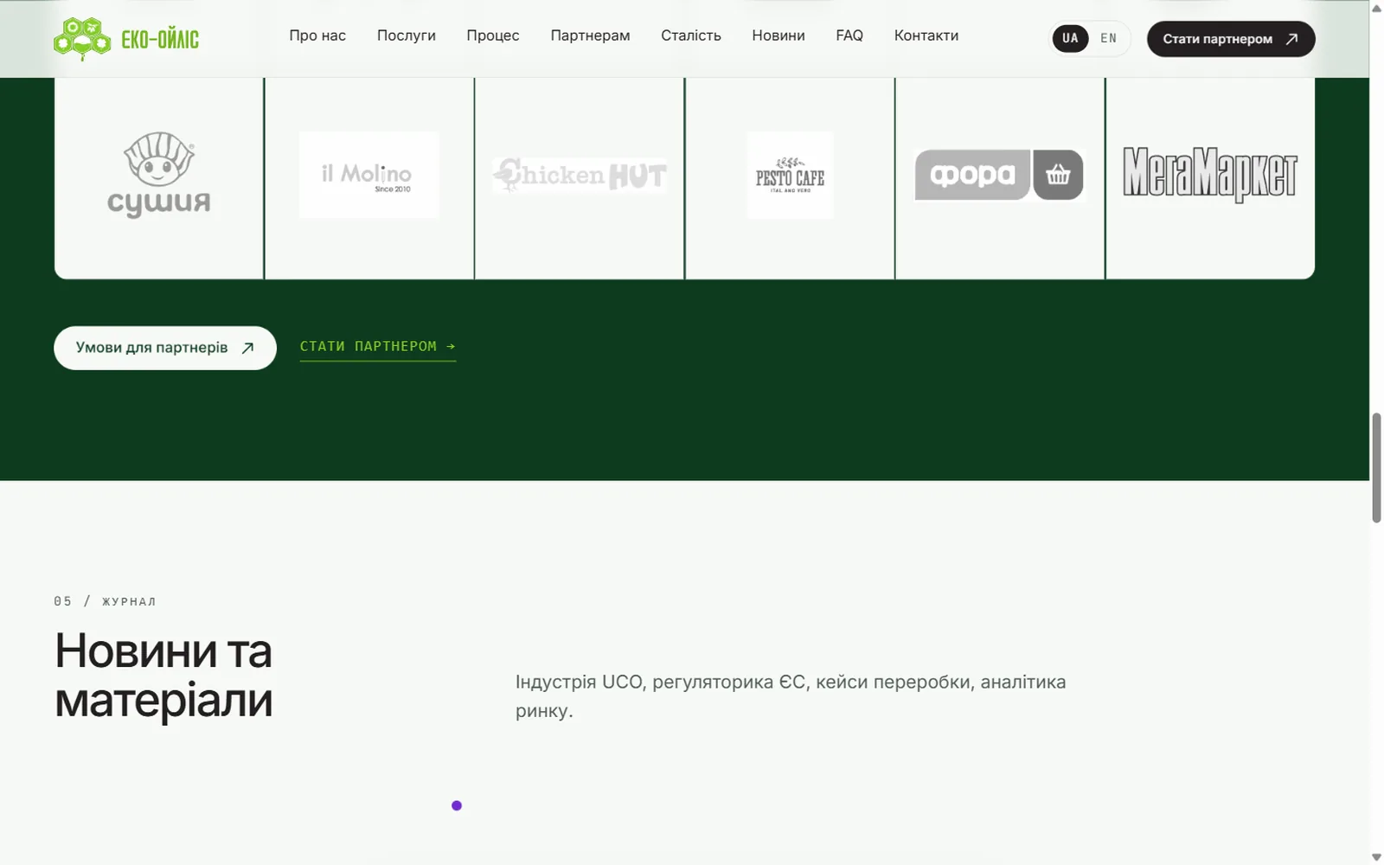Viewport: 1384px width, 865px height.
Task: Click the Новини та матеріали heading
Action: click(x=163, y=675)
